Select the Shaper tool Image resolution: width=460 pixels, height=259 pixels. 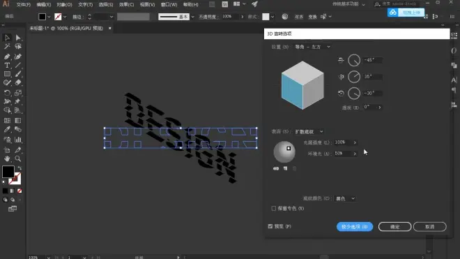point(7,83)
